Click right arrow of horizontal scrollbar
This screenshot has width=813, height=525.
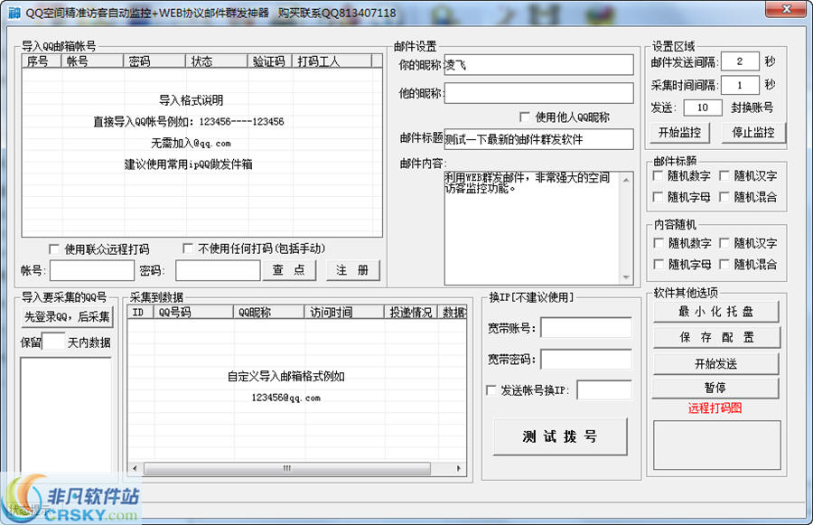pos(459,468)
